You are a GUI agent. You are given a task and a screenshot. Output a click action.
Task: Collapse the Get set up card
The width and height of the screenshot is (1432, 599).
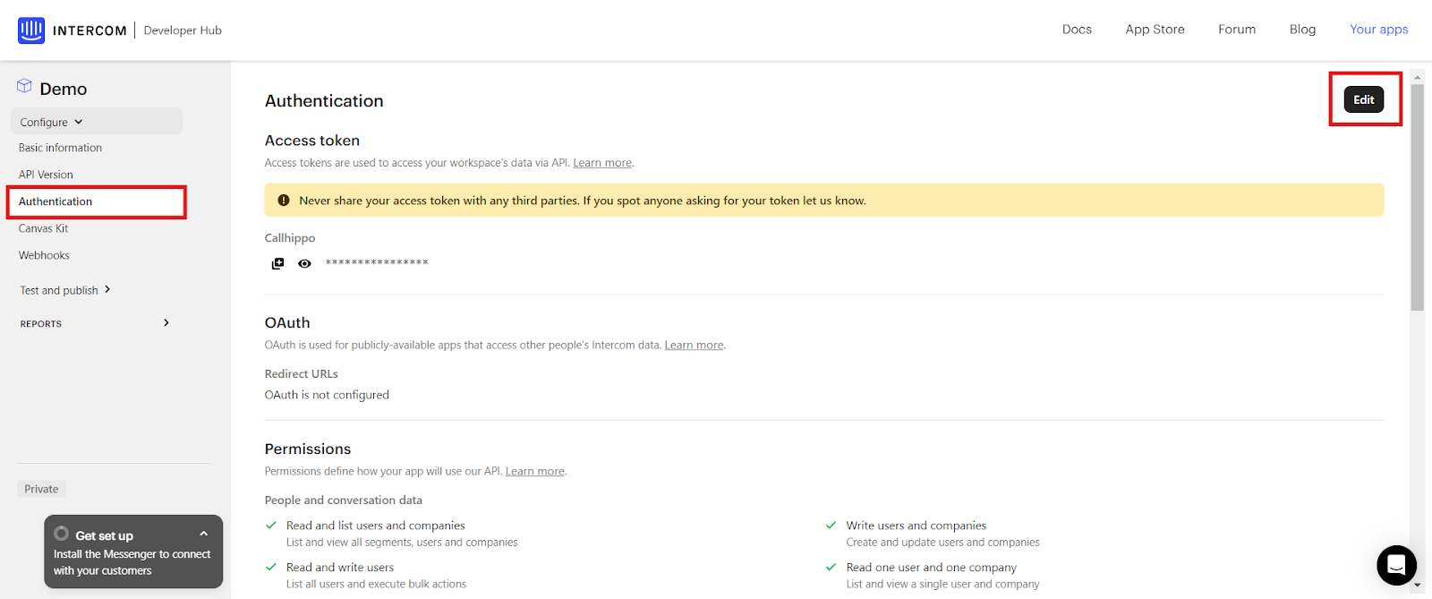click(x=204, y=534)
